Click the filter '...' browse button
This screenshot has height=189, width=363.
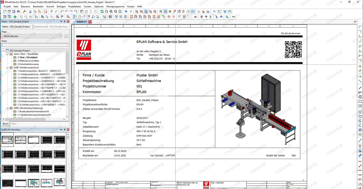point(66,36)
